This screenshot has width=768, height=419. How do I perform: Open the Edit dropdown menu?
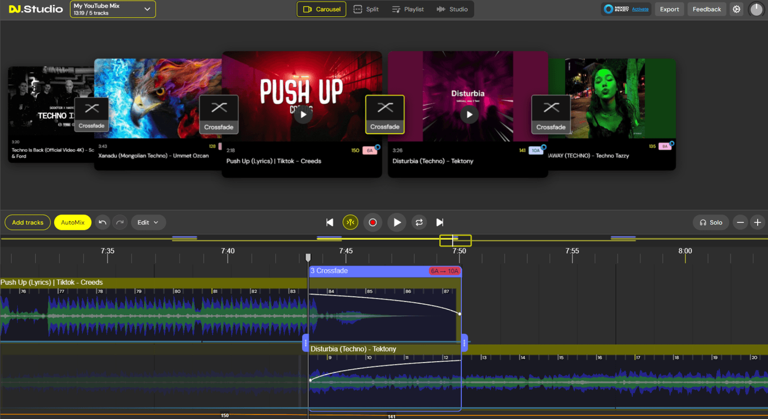click(148, 222)
